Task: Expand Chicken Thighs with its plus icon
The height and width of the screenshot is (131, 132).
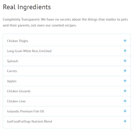Action: click(125, 41)
